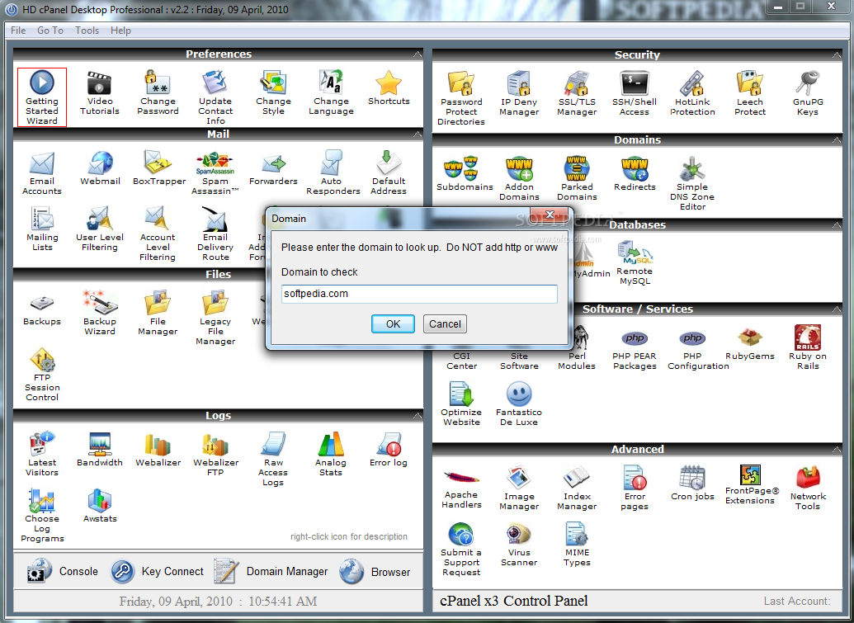Open the Shortcuts star icon
Screen dimensions: 854x623
coord(389,88)
